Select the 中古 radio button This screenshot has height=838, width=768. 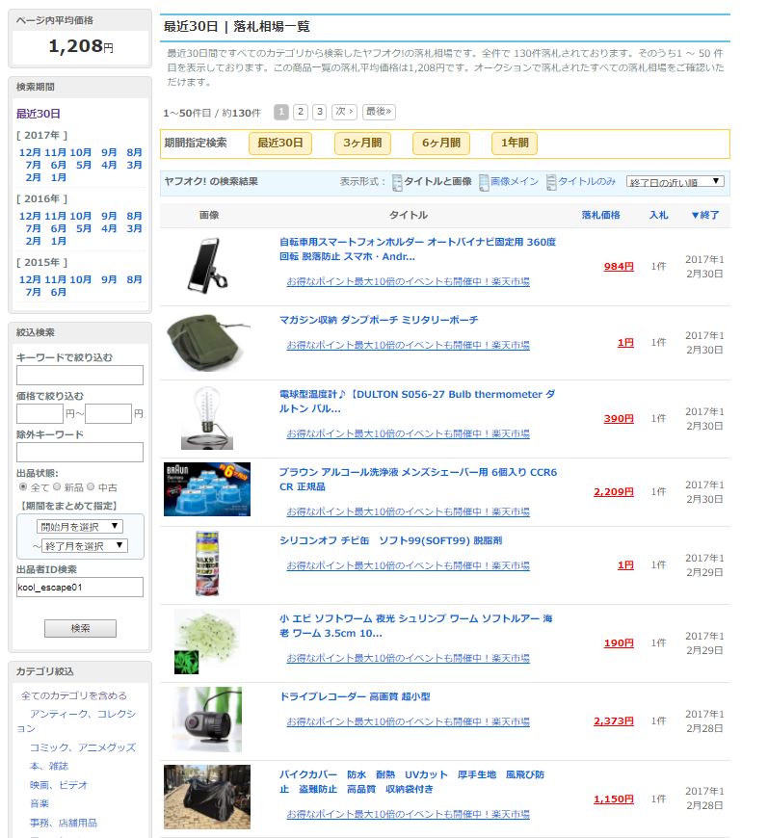[91, 486]
